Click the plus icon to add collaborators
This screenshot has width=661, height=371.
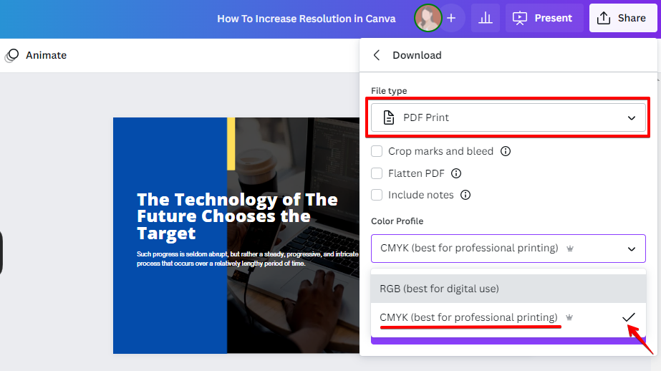coord(451,18)
